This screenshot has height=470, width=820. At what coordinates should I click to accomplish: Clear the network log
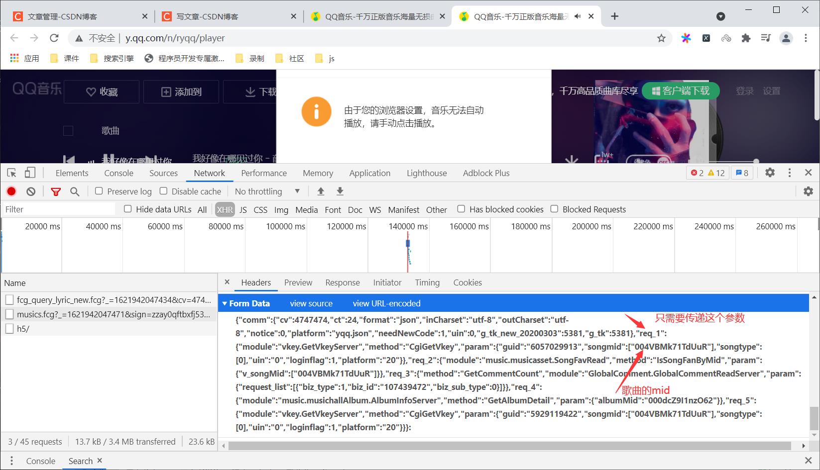[31, 191]
